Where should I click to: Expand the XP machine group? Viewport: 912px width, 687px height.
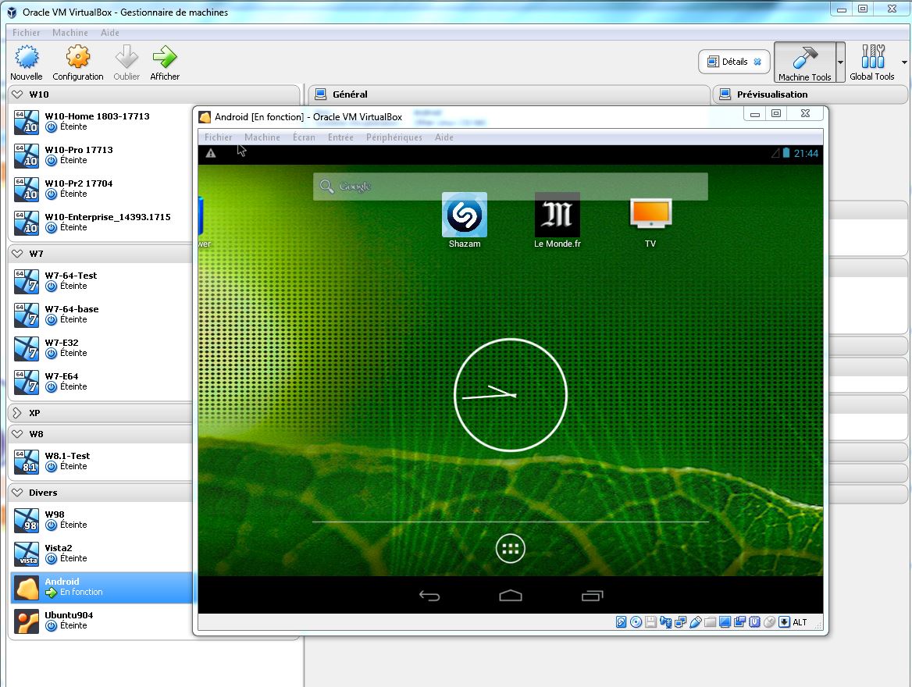click(19, 412)
